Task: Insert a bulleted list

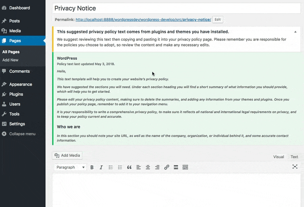Action: [x=111, y=167]
